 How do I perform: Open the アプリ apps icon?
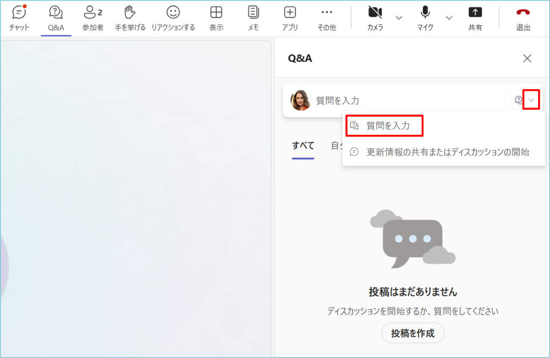coord(290,18)
